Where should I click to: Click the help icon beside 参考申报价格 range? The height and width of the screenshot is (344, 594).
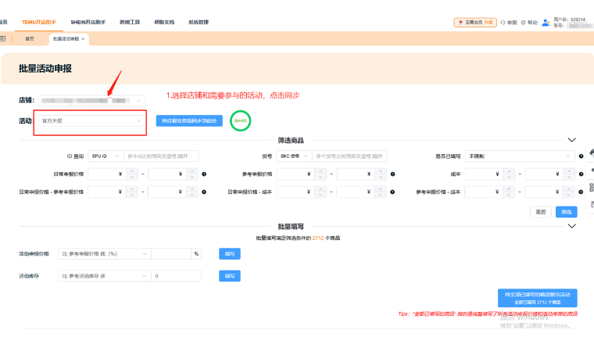pos(393,174)
